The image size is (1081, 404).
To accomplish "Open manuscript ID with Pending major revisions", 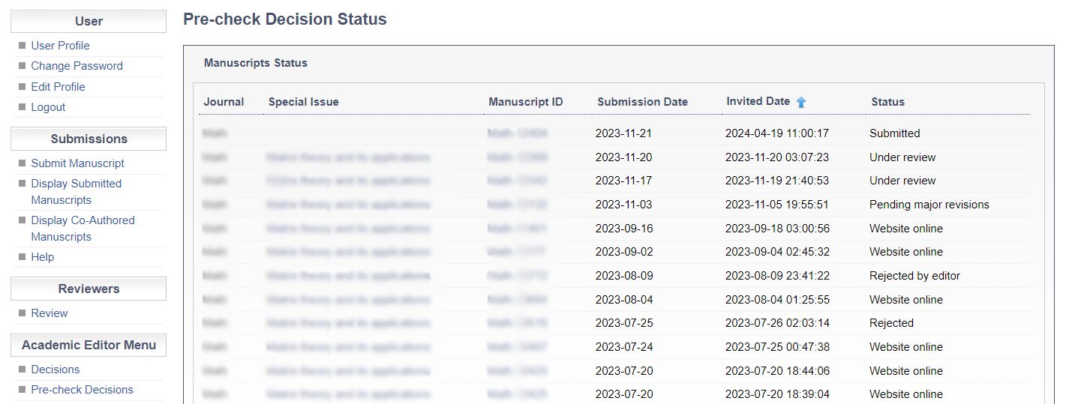I will pyautogui.click(x=517, y=205).
